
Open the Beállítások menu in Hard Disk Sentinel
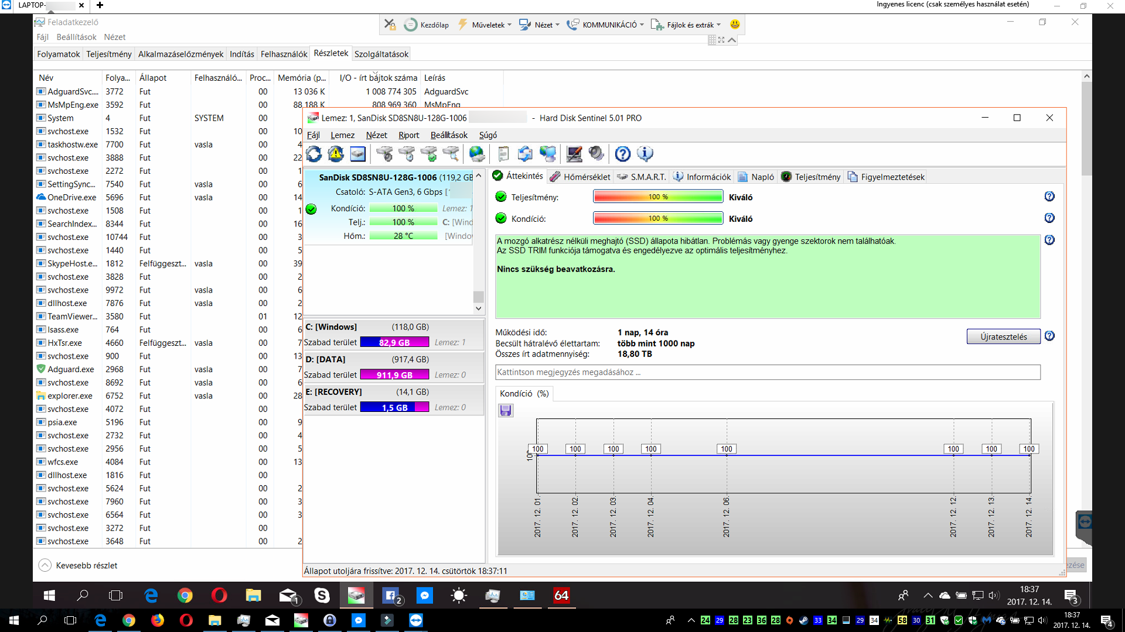point(449,135)
